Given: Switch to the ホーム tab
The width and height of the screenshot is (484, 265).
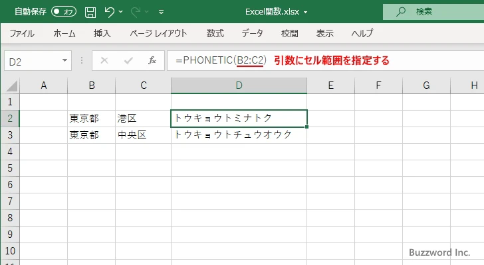Looking at the screenshot, I should click(64, 33).
